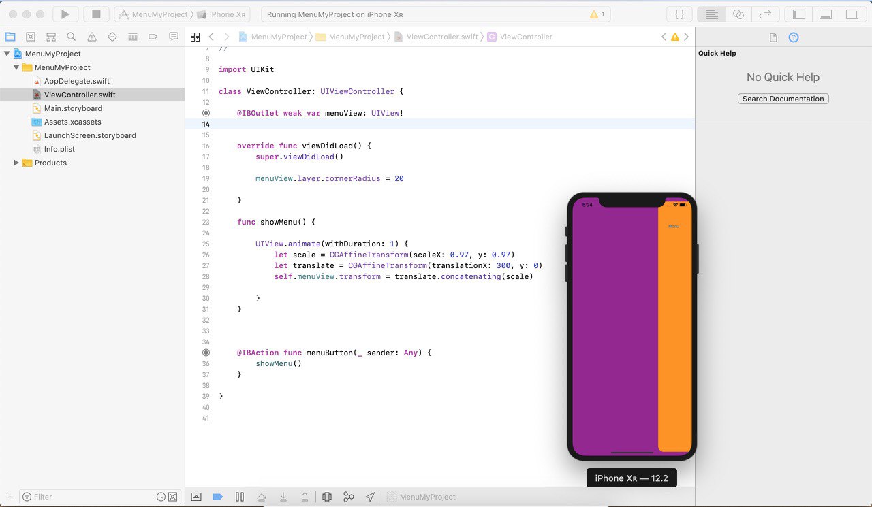This screenshot has height=507, width=872.
Task: Open the Symbol navigator
Action: (x=51, y=37)
